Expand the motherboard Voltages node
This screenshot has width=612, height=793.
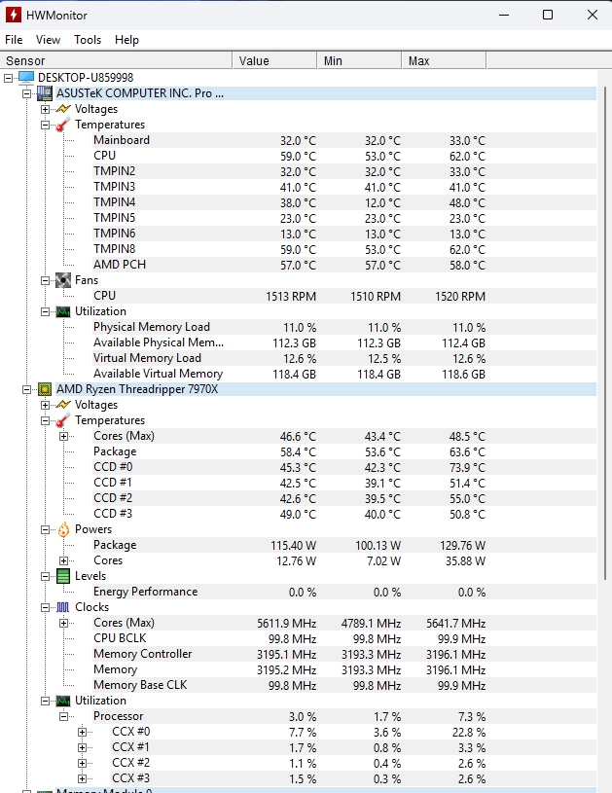(x=46, y=109)
